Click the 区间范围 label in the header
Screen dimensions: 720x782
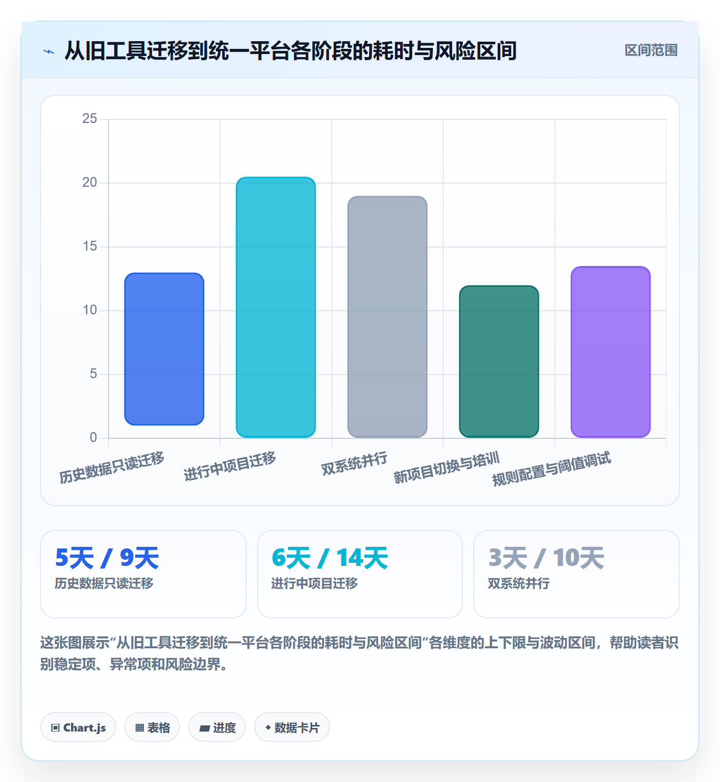pyautogui.click(x=651, y=50)
